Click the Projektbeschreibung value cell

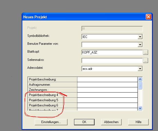click(107, 79)
